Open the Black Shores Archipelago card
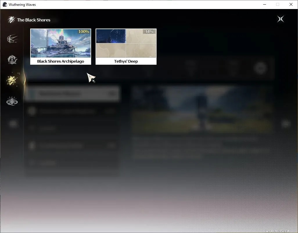The height and width of the screenshot is (233, 298). coord(61,47)
